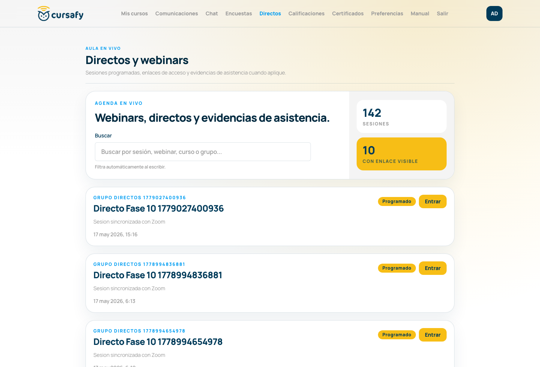Select the Directos nav item
The height and width of the screenshot is (367, 540).
tap(270, 13)
